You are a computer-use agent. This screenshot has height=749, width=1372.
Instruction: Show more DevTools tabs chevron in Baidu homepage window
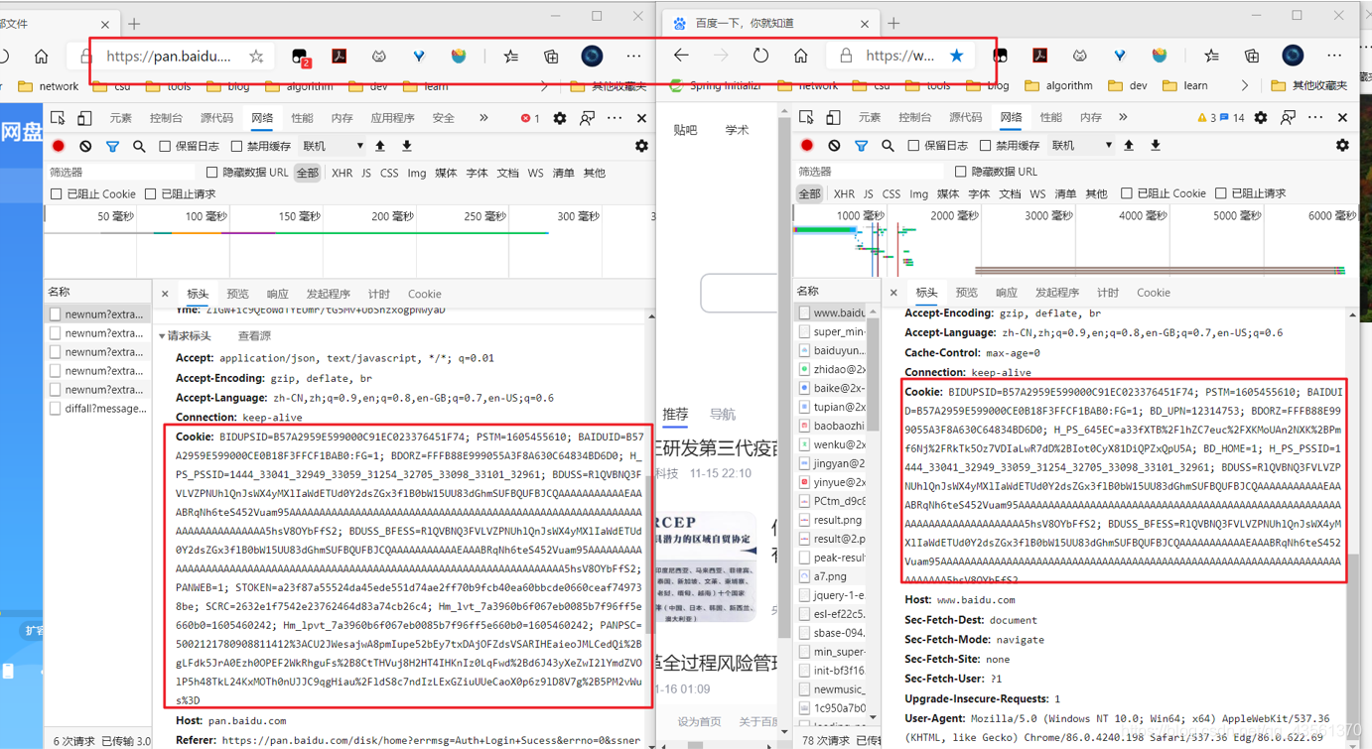[1123, 117]
